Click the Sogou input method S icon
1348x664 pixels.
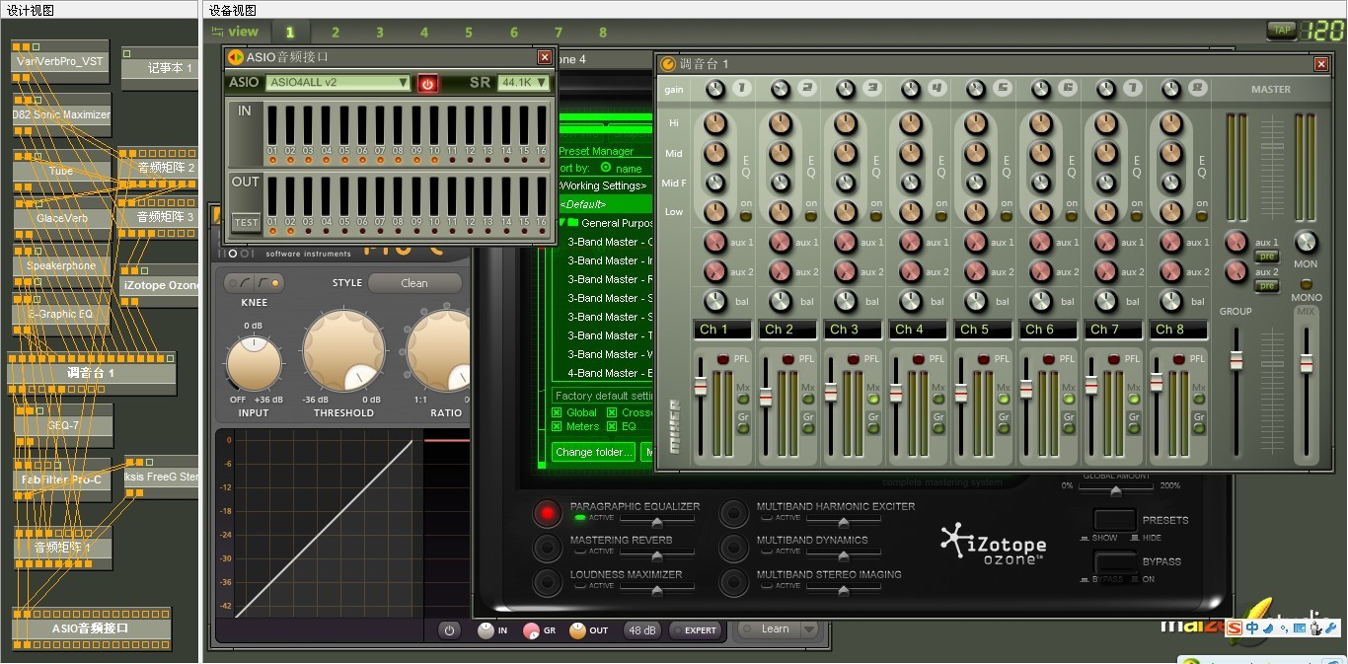click(1235, 627)
